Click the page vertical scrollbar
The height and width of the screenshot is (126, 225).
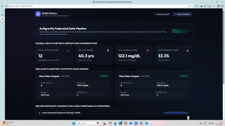(224, 47)
